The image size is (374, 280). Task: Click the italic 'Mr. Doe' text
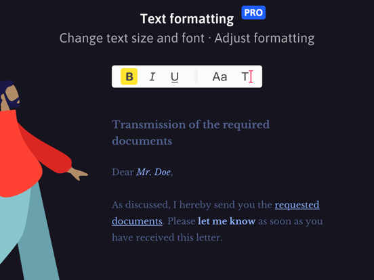[154, 172]
